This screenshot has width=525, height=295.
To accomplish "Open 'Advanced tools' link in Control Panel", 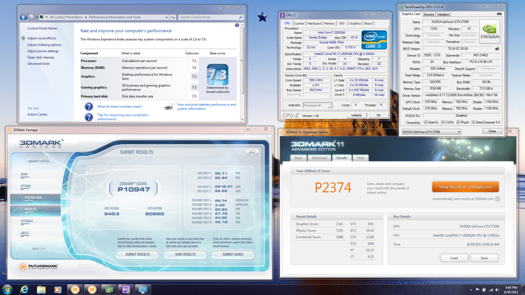I will point(38,64).
